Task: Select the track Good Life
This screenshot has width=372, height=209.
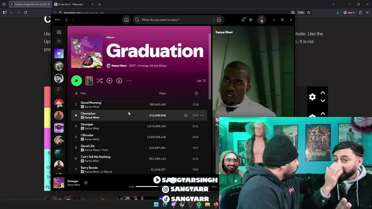Action: [x=140, y=148]
